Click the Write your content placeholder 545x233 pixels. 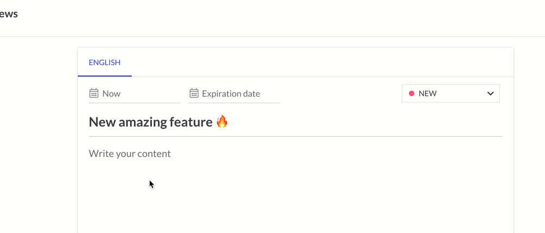coord(130,154)
